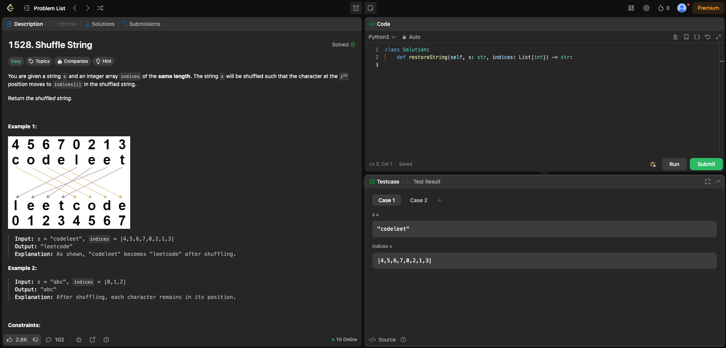Expand the editor to fullscreen
This screenshot has height=348, width=726.
718,37
